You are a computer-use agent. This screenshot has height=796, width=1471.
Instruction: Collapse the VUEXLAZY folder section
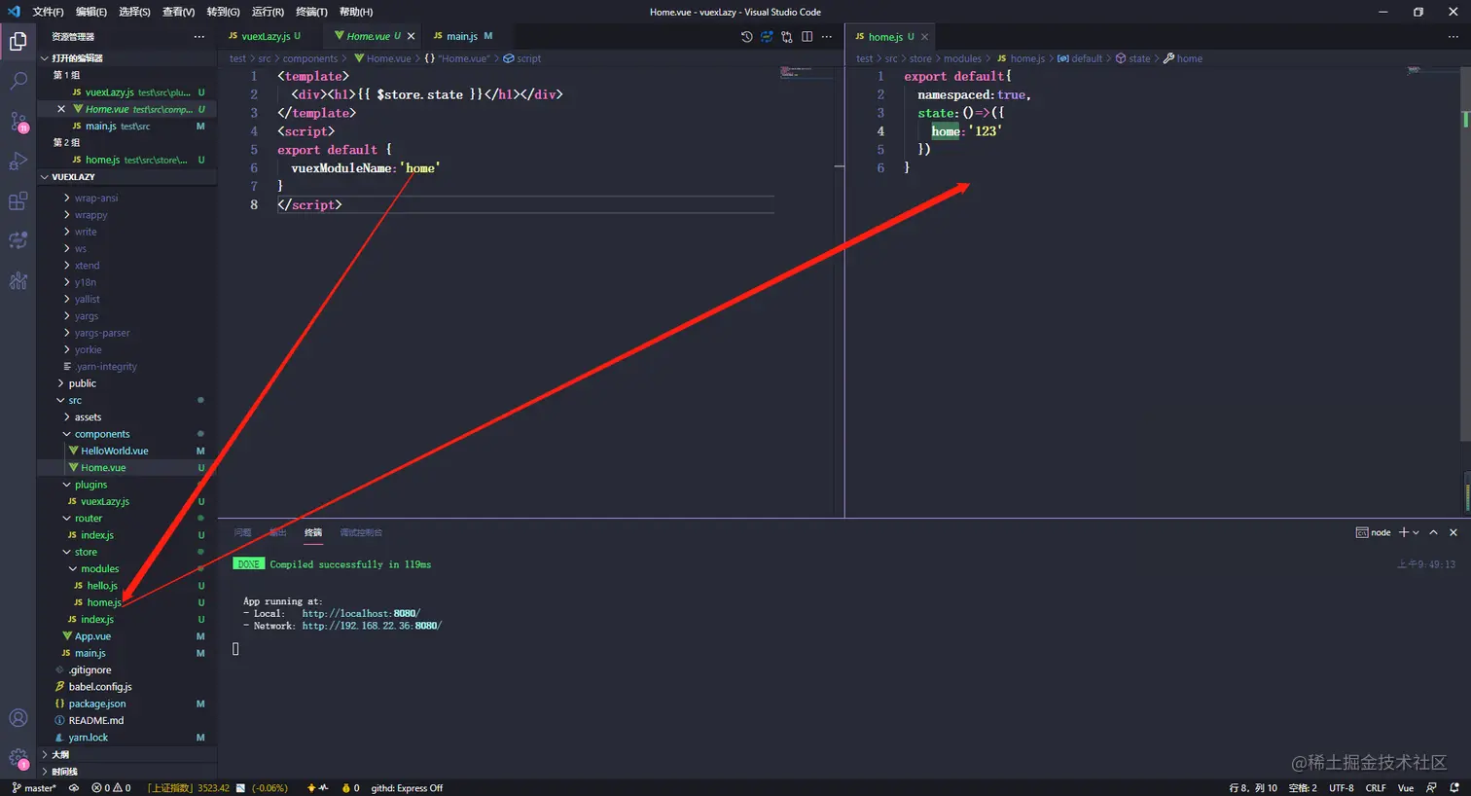126,177
